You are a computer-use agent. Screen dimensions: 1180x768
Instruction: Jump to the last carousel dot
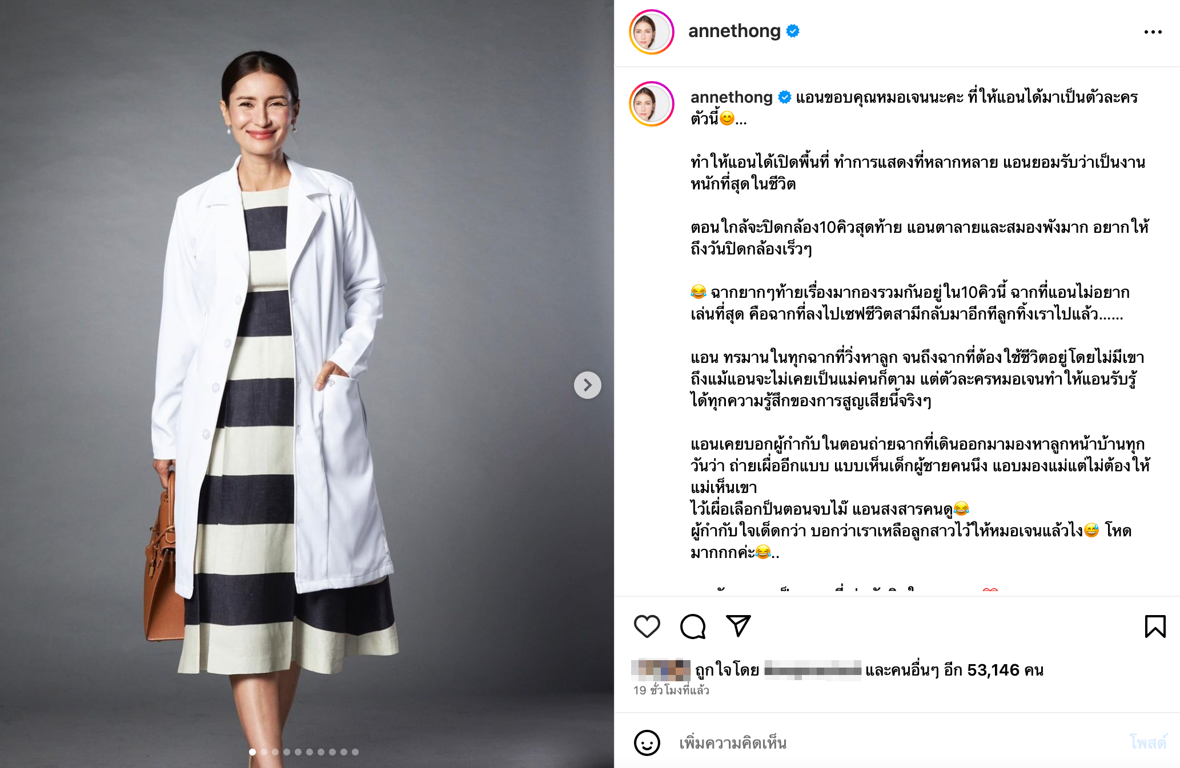coord(355,752)
